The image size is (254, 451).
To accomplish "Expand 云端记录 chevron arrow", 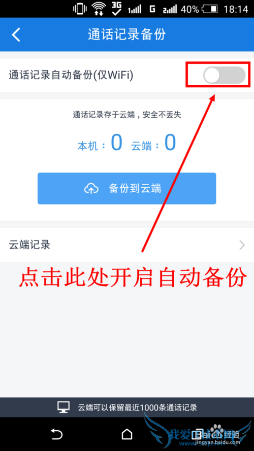I will (x=242, y=245).
